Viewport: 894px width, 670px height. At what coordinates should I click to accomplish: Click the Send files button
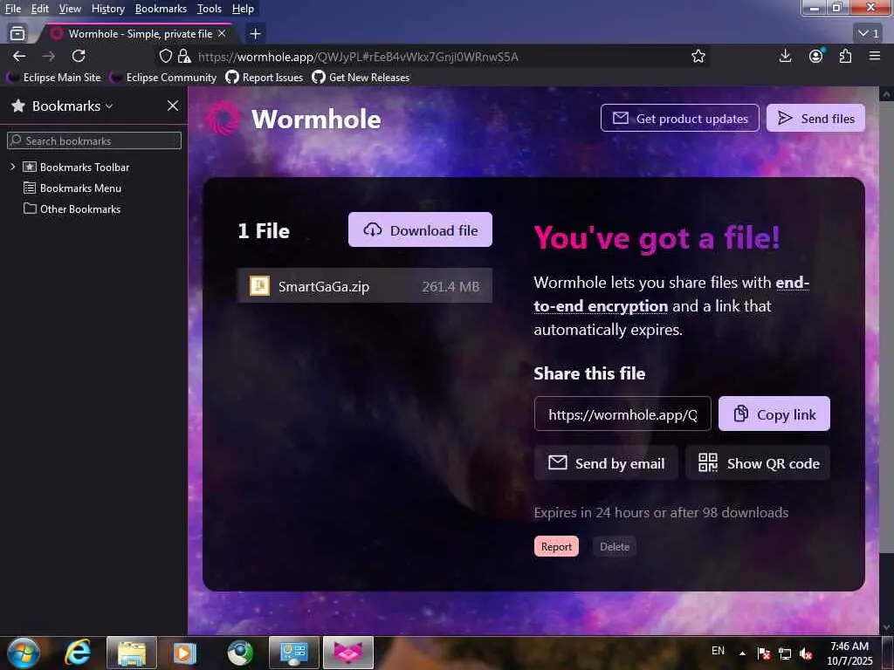coord(815,118)
